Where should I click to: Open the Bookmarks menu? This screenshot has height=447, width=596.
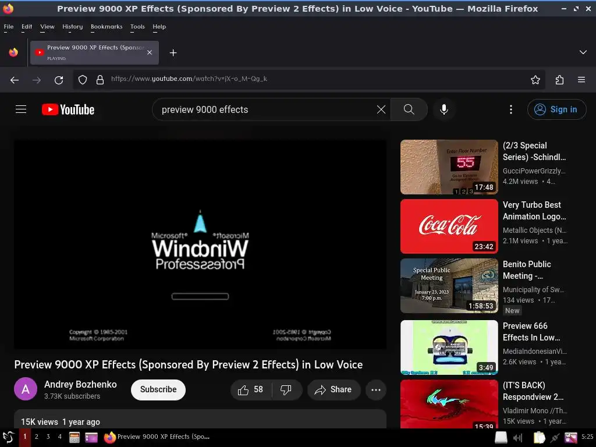tap(107, 27)
